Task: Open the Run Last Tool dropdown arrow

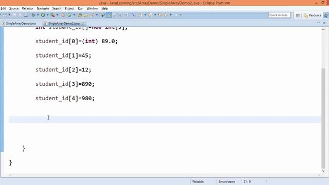Action: point(57,15)
